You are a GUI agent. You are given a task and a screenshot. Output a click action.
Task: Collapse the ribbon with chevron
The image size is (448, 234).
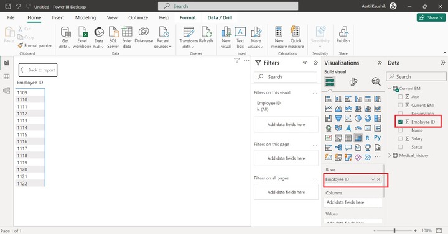coord(444,53)
